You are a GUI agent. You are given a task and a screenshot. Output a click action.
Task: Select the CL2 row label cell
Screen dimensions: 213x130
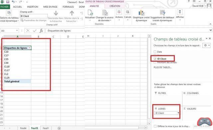[x=17, y=74]
